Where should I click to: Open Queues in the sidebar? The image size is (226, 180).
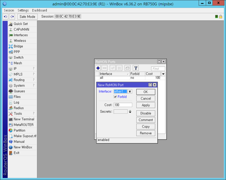point(22,91)
